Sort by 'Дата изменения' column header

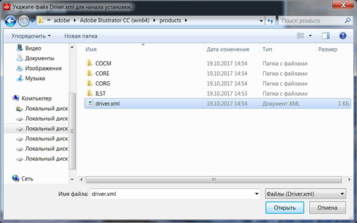[x=228, y=50]
